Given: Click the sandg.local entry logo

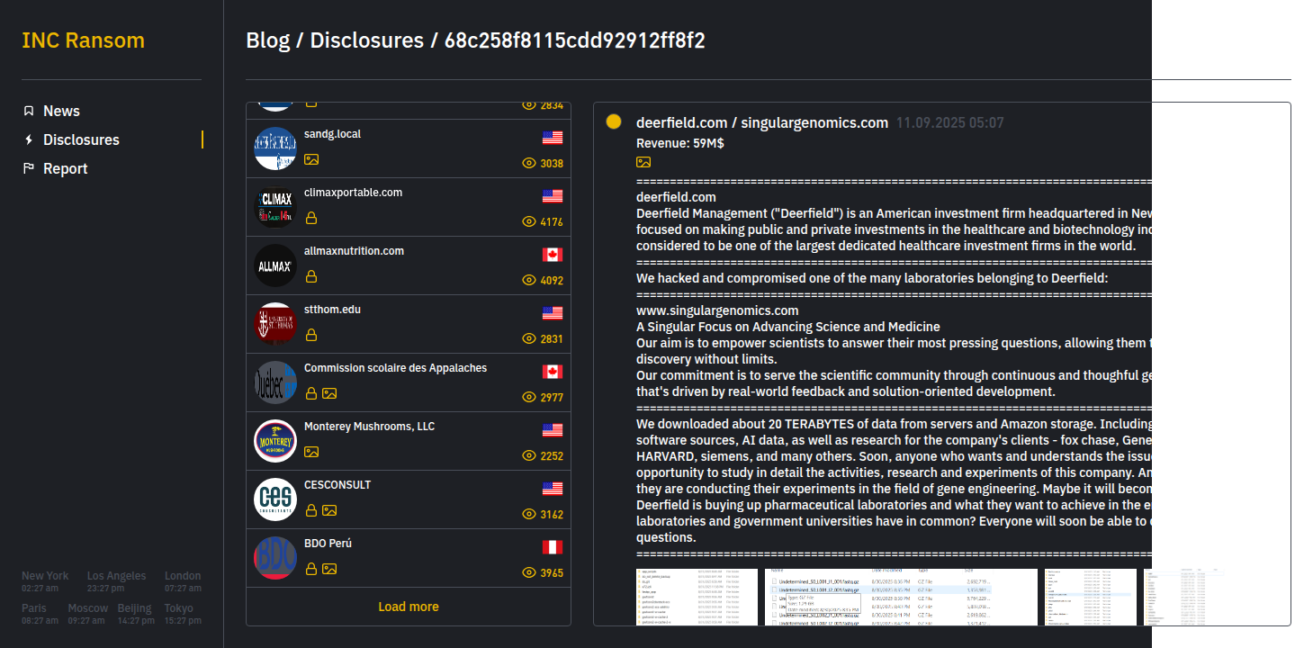Looking at the screenshot, I should (x=275, y=148).
